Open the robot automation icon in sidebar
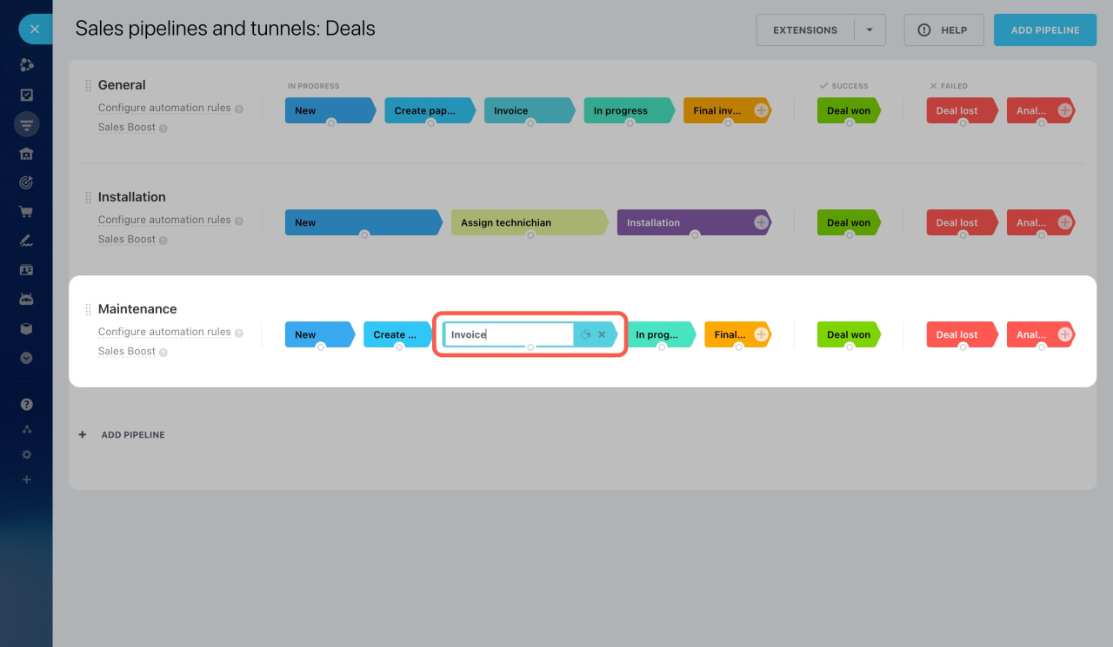The image size is (1113, 647). click(26, 300)
